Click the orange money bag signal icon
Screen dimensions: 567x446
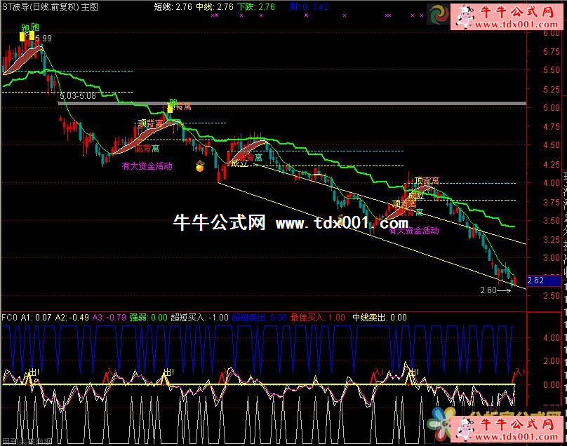coord(199,167)
